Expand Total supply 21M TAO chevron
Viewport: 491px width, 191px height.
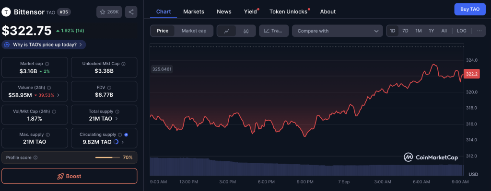(117, 119)
